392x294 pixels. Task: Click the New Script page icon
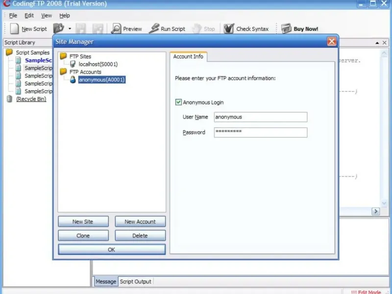click(14, 28)
